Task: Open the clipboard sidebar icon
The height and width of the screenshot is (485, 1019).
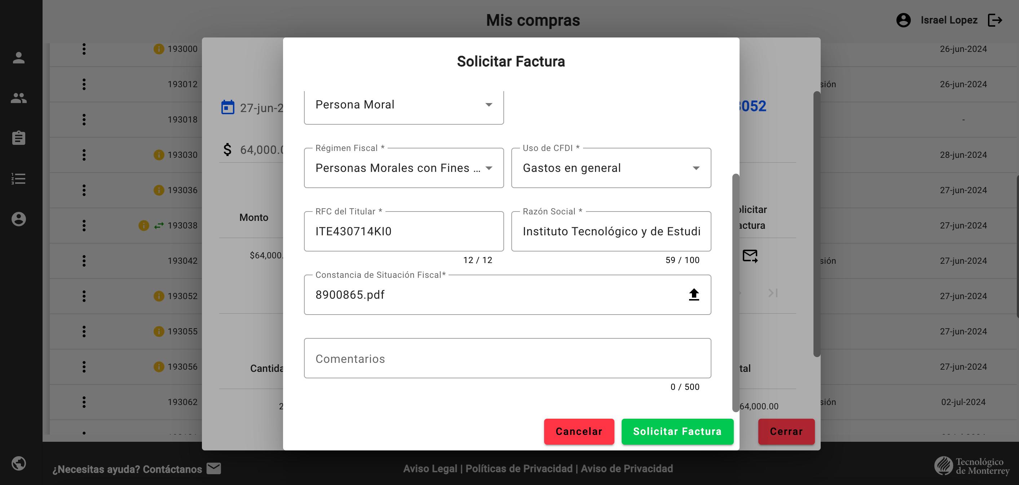Action: pos(19,138)
